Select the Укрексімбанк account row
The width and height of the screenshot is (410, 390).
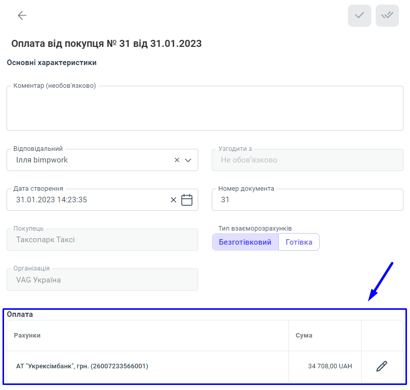coord(82,366)
